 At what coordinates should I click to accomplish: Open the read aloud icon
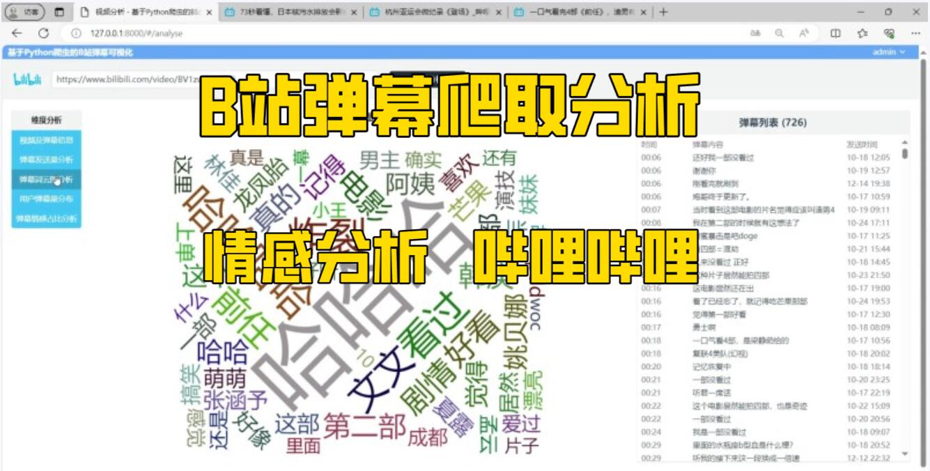804,33
